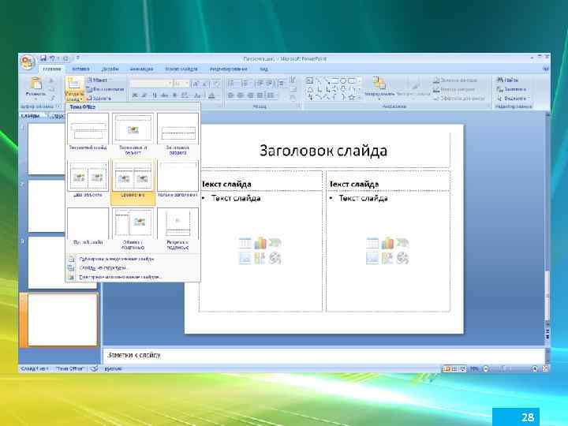Click the font color button

(212, 95)
